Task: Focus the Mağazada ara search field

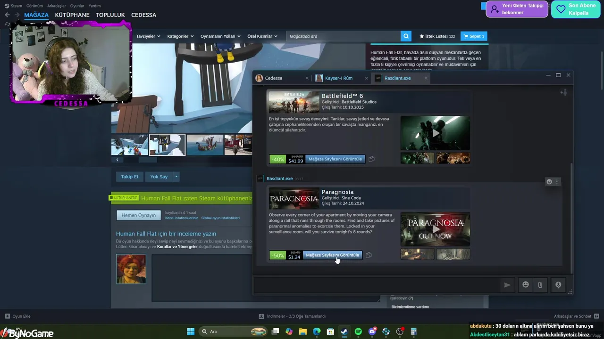Action: [x=344, y=36]
